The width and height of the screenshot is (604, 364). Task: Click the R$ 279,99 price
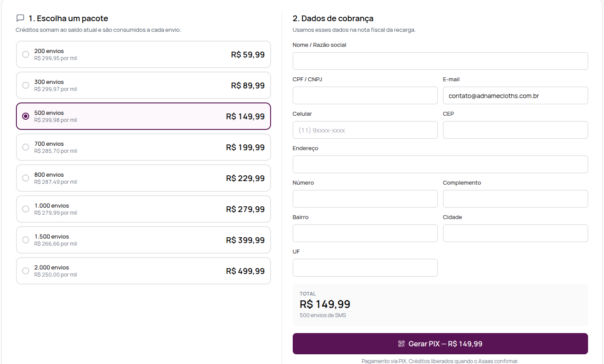245,209
